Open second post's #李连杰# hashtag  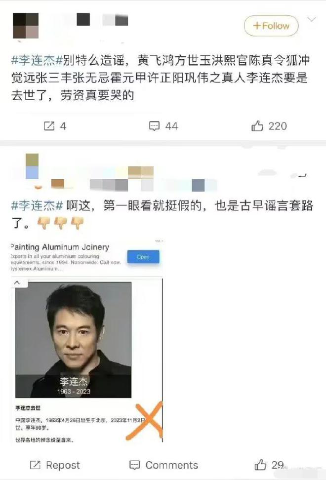tap(37, 205)
